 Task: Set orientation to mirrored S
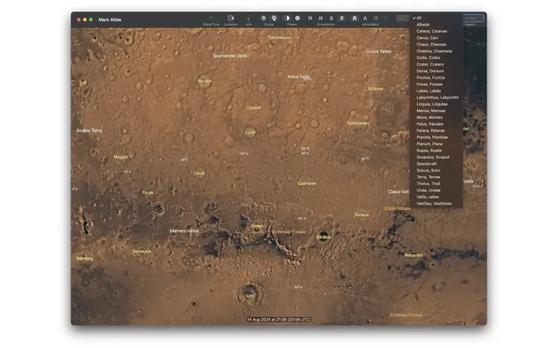pos(342,18)
